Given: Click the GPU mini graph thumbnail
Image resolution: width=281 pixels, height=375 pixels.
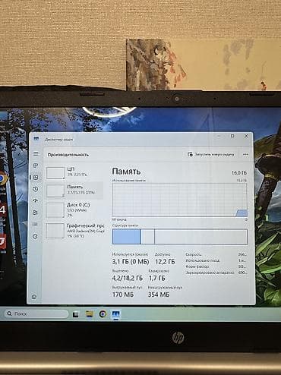Looking at the screenshot, I should [x=55, y=231].
